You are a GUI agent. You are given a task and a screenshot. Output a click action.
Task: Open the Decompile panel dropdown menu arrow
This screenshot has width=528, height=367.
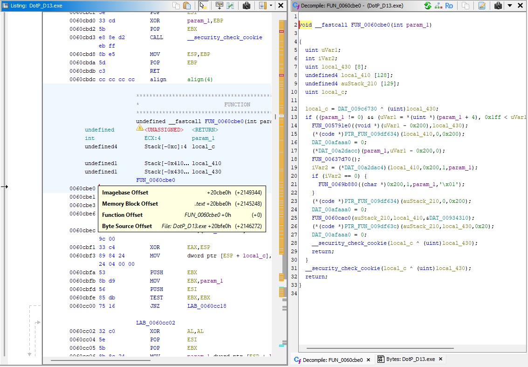coord(509,6)
